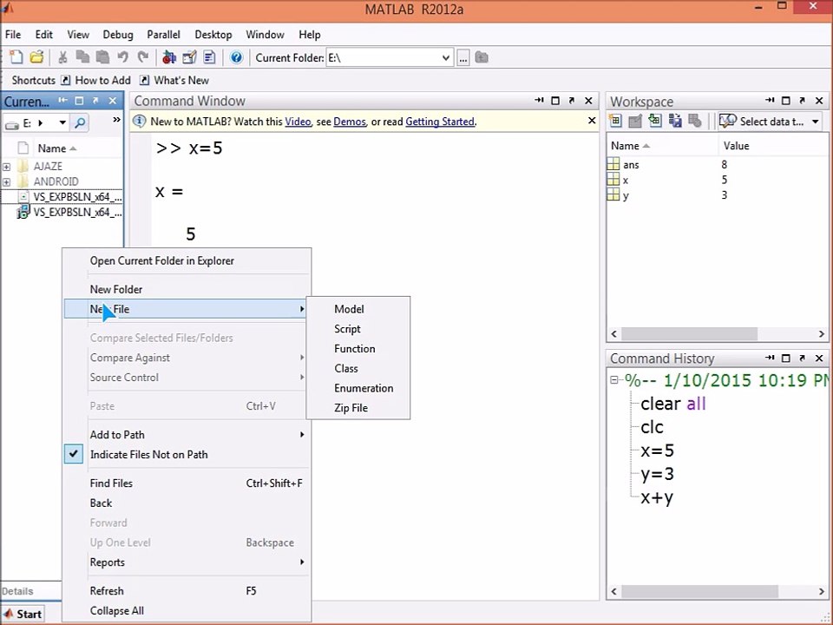
Task: Undock the Command Window panel
Action: point(572,101)
